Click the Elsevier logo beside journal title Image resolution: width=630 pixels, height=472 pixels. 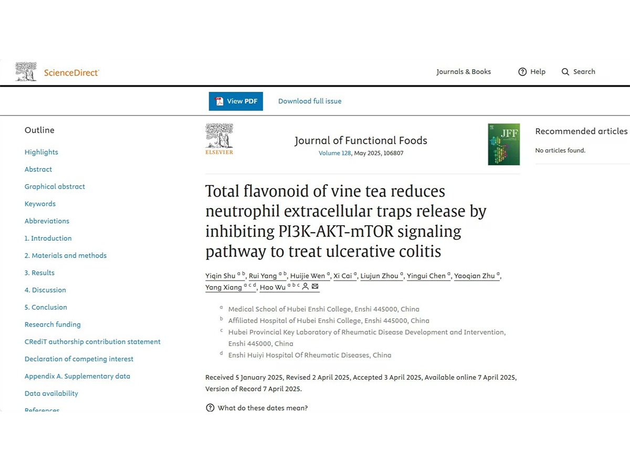click(219, 139)
